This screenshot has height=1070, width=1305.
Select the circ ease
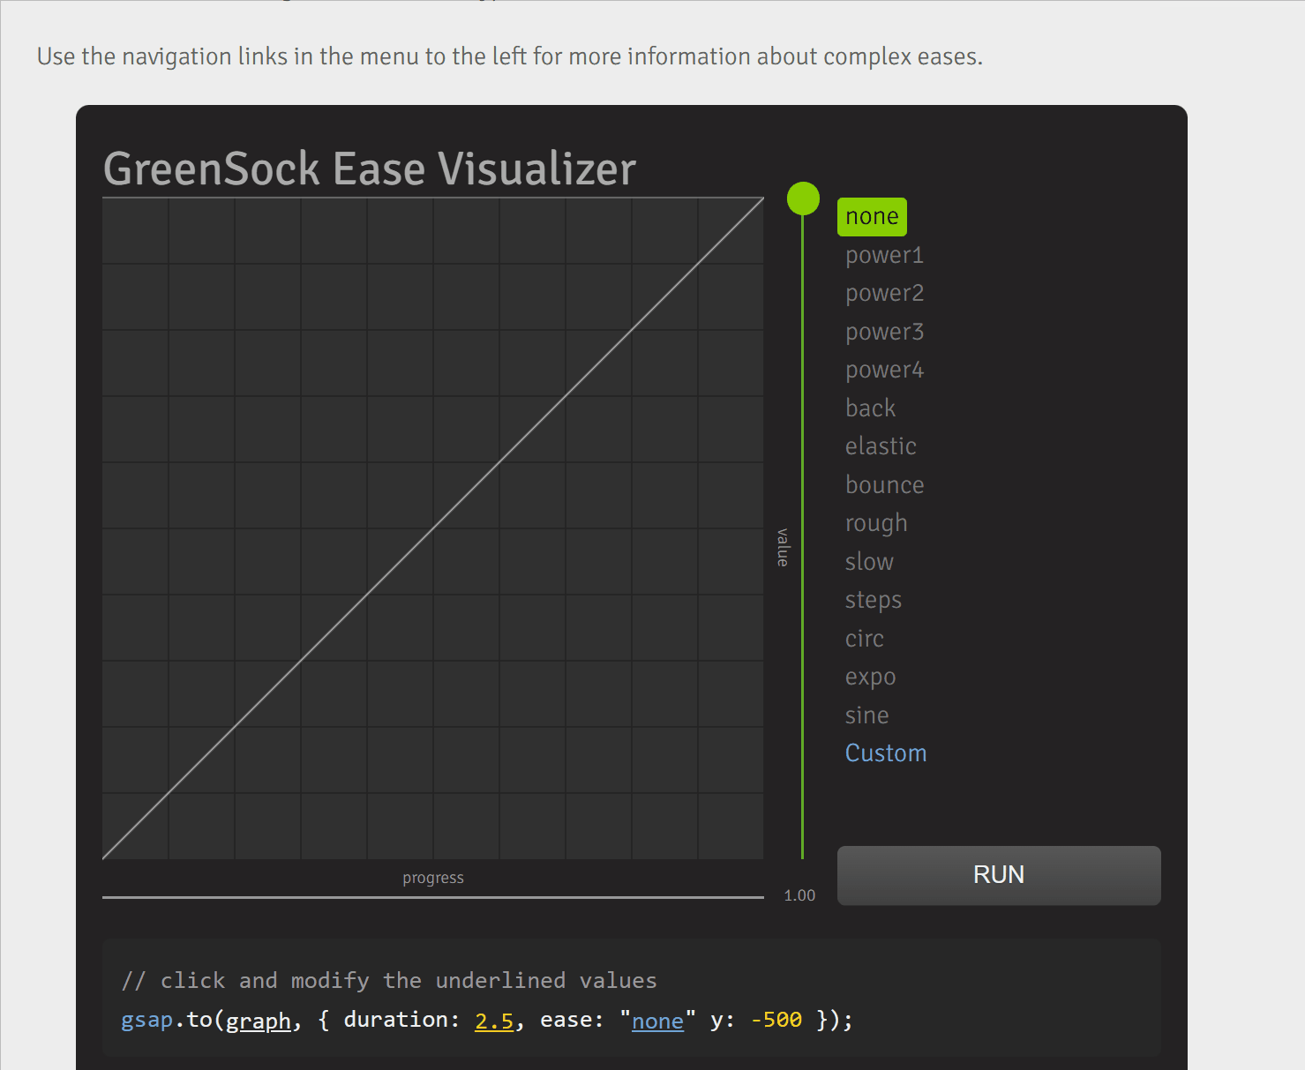point(865,639)
